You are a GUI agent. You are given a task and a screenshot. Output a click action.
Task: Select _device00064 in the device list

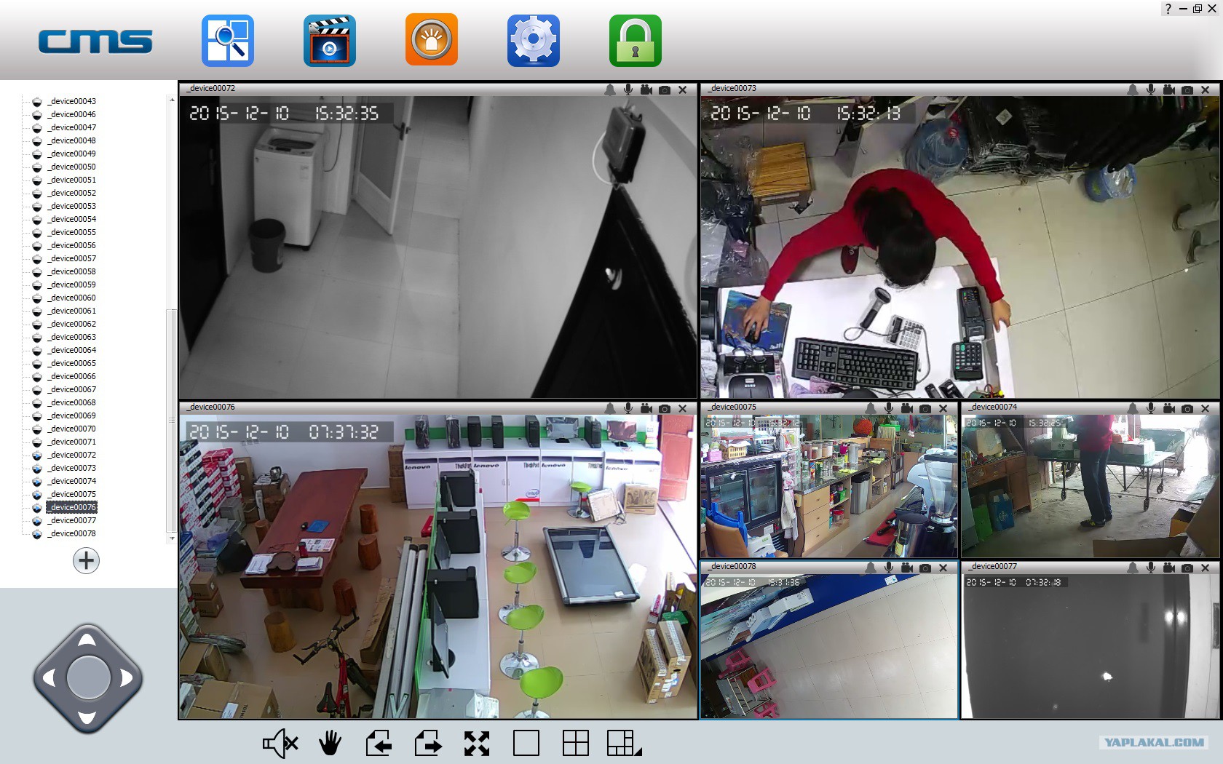click(x=73, y=350)
